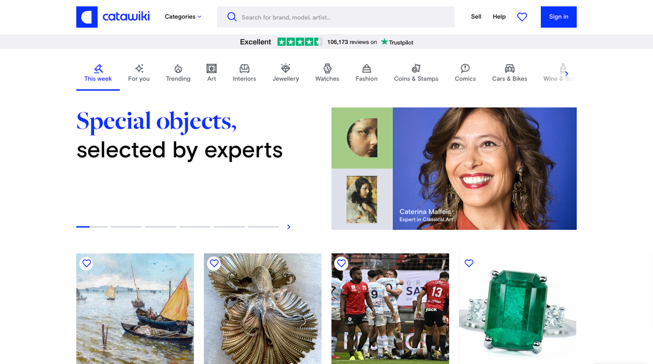Open the Cars & Bikes tab label
The image size is (653, 364).
point(510,79)
